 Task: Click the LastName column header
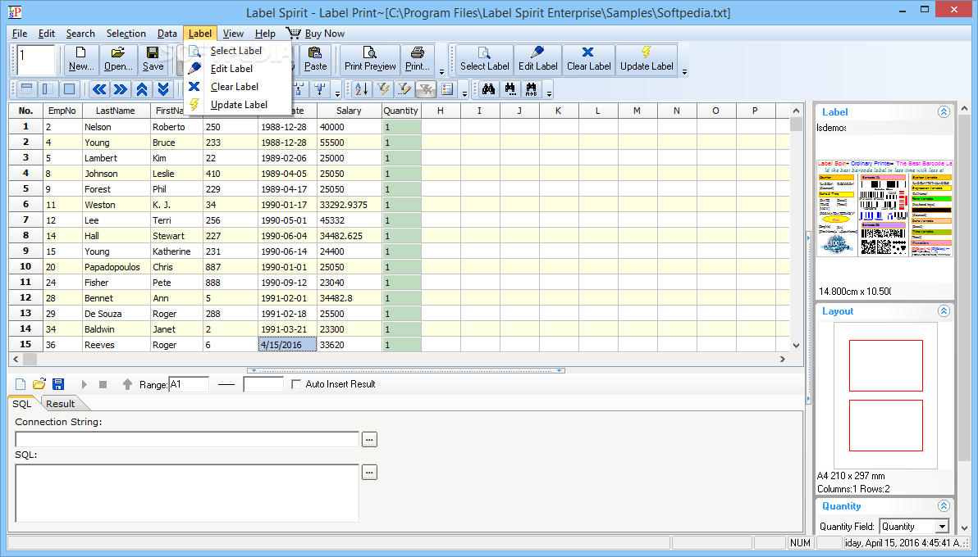click(x=116, y=111)
